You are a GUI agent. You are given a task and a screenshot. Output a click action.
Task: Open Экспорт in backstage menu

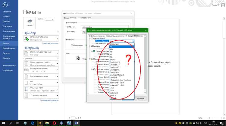[6, 53]
